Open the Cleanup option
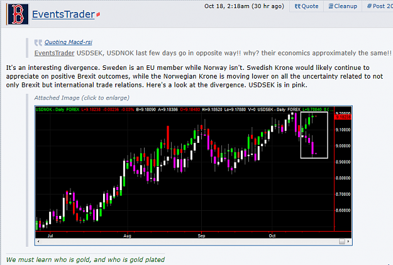The height and width of the screenshot is (265, 393). click(x=343, y=6)
